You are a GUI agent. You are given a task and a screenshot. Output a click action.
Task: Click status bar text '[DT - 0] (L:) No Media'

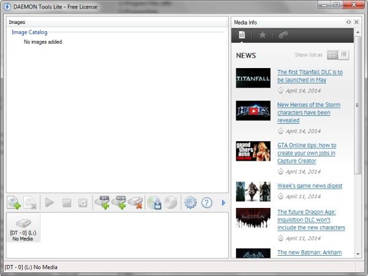tap(31, 267)
